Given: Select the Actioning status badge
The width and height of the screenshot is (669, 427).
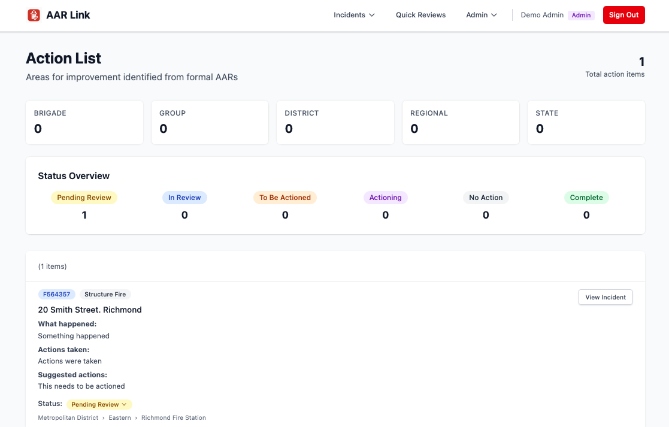Looking at the screenshot, I should click(x=385, y=197).
